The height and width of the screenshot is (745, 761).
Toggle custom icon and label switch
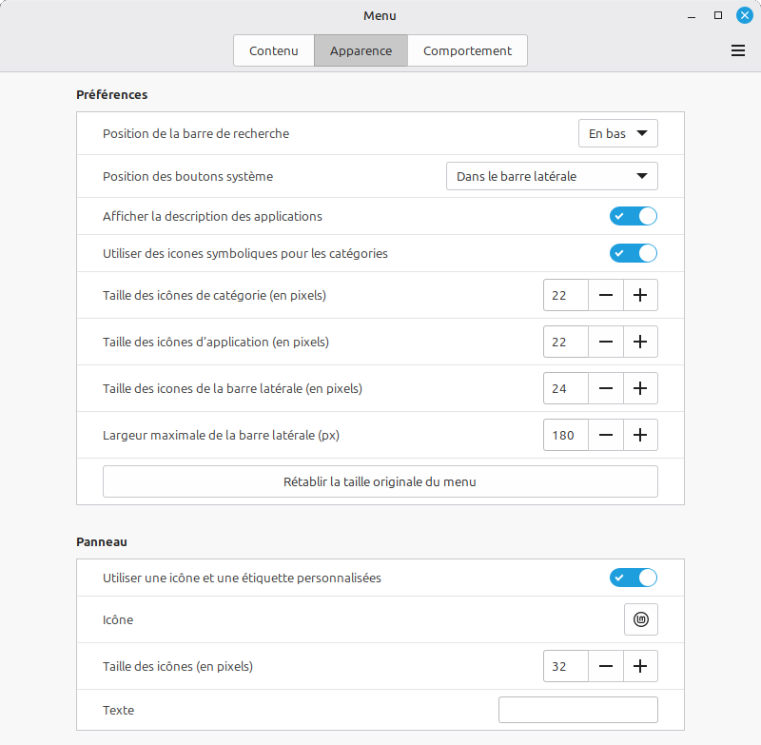tap(634, 578)
